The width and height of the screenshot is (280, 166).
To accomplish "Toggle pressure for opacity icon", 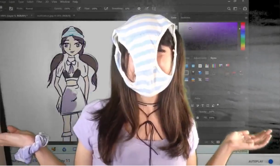I will [78, 9].
